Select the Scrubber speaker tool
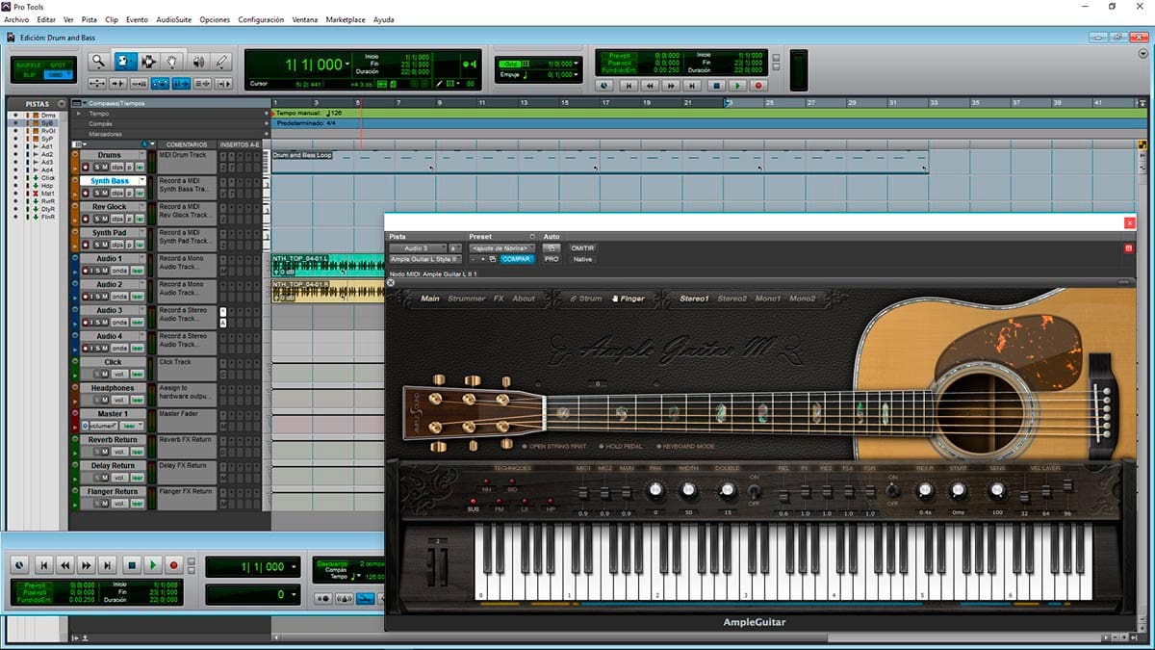The width and height of the screenshot is (1155, 650). click(198, 62)
